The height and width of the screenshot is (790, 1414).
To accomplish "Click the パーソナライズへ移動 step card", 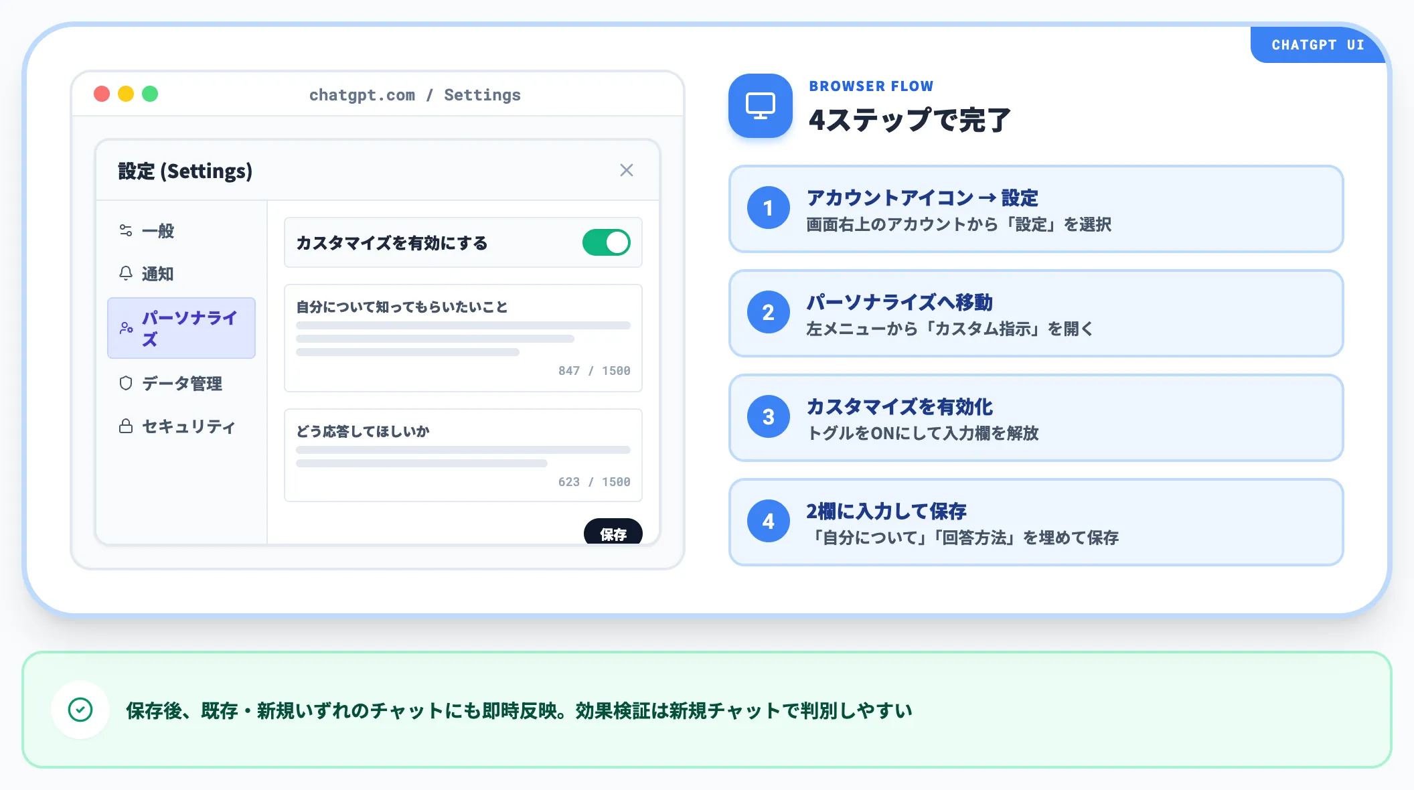I will tap(1036, 313).
